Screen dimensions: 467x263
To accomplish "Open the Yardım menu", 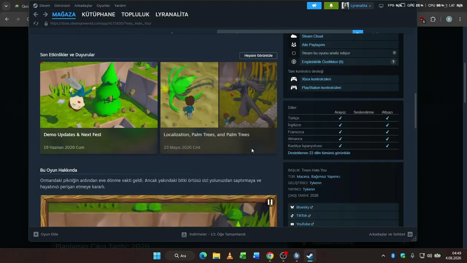I will pyautogui.click(x=120, y=5).
